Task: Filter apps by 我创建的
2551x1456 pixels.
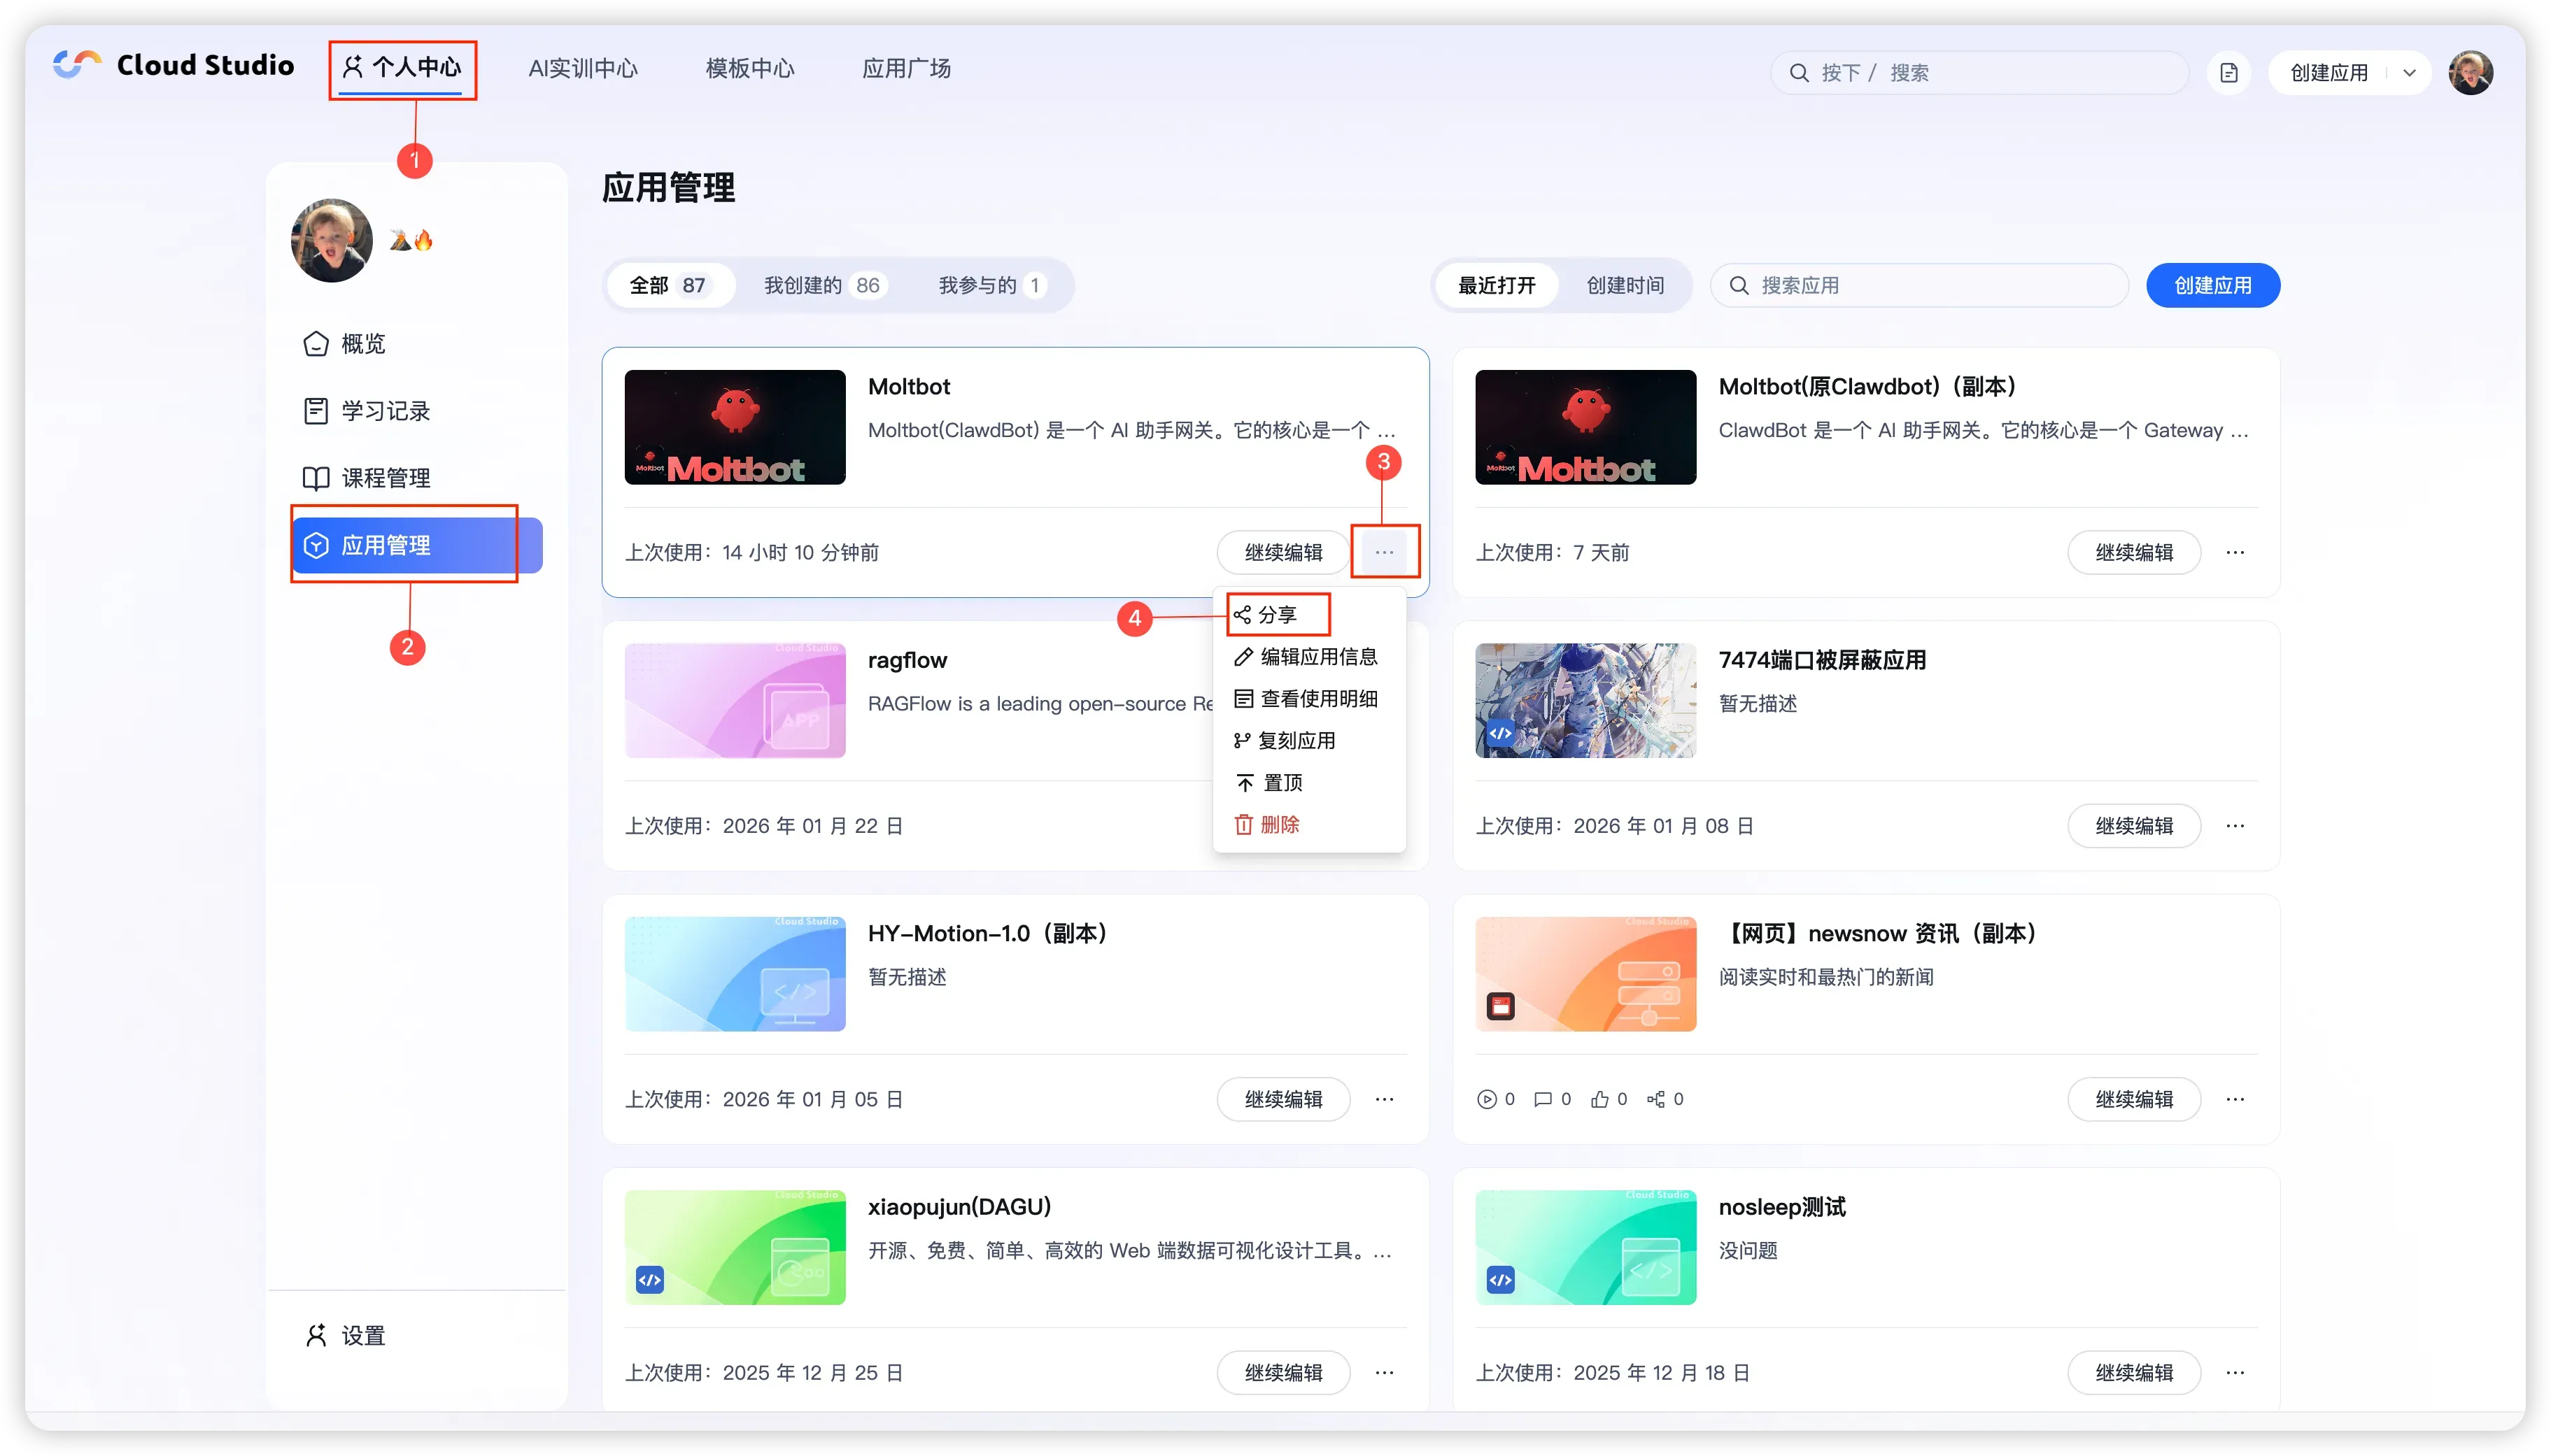Action: [820, 286]
